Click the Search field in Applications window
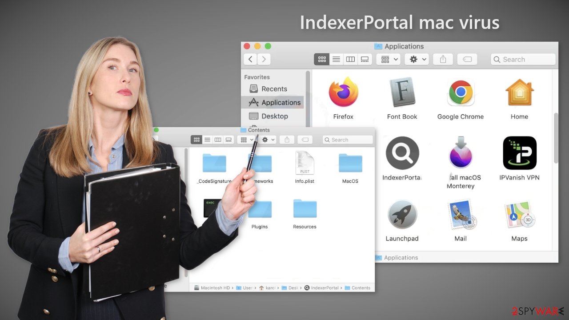This screenshot has height=320, width=569. point(523,59)
